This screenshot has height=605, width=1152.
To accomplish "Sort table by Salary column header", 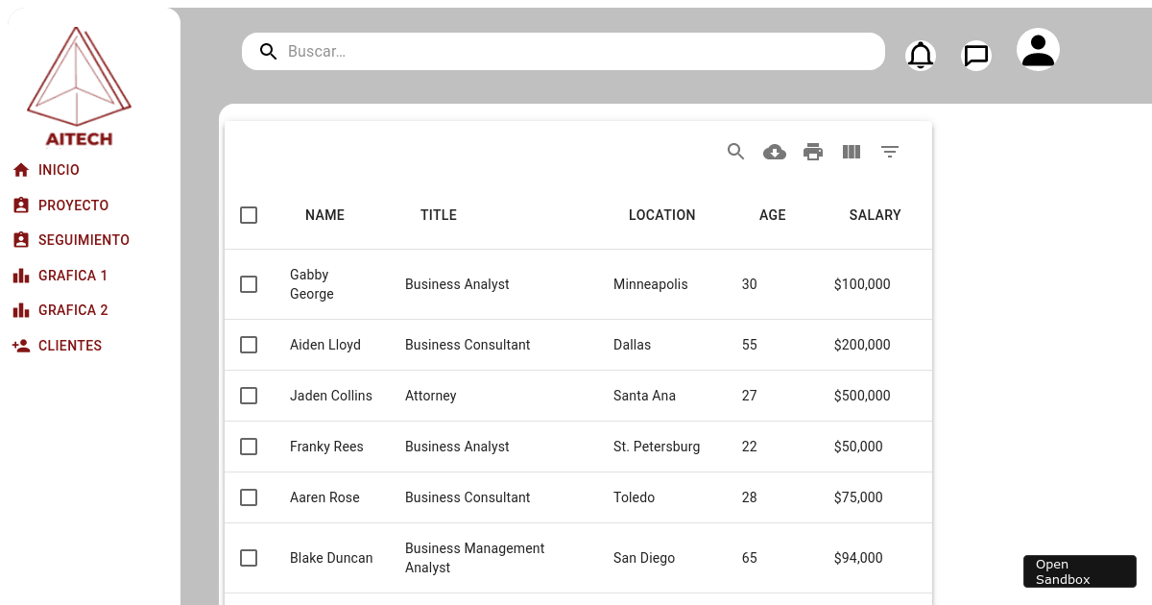I will (x=875, y=215).
